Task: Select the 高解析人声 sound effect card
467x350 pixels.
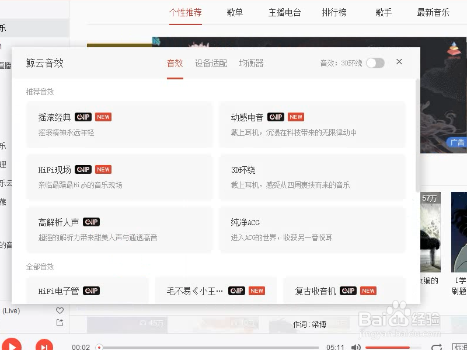Action: [120, 229]
